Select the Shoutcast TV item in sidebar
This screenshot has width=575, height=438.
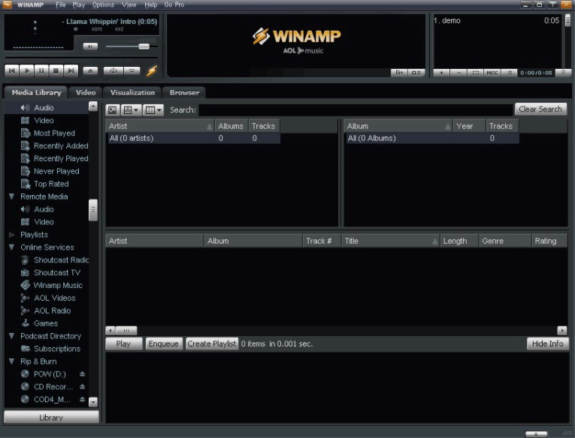[56, 273]
